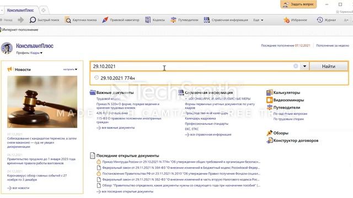The image size is (353, 198).
Task: Open Быстрый поиск quick search
Action: pos(45,20)
